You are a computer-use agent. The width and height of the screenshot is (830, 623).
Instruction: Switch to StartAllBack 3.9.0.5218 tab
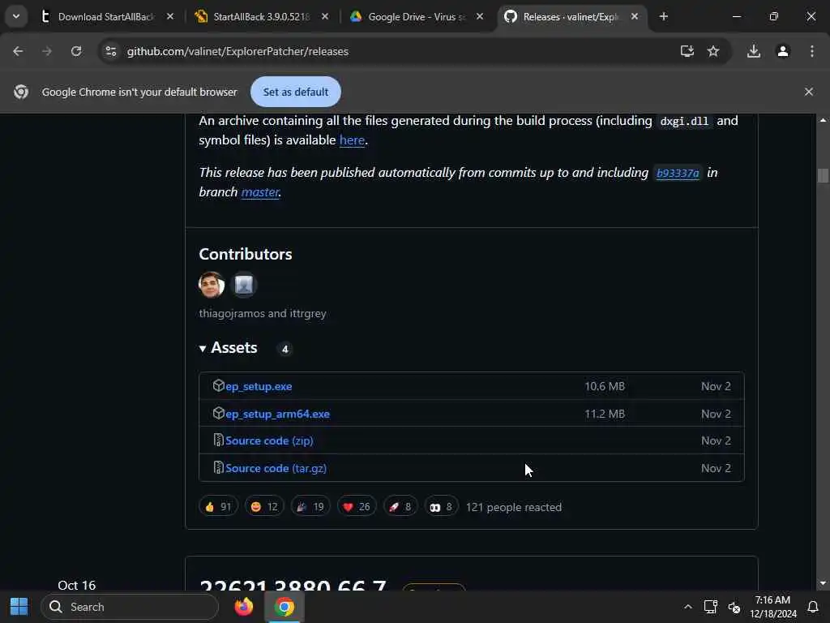coord(262,16)
